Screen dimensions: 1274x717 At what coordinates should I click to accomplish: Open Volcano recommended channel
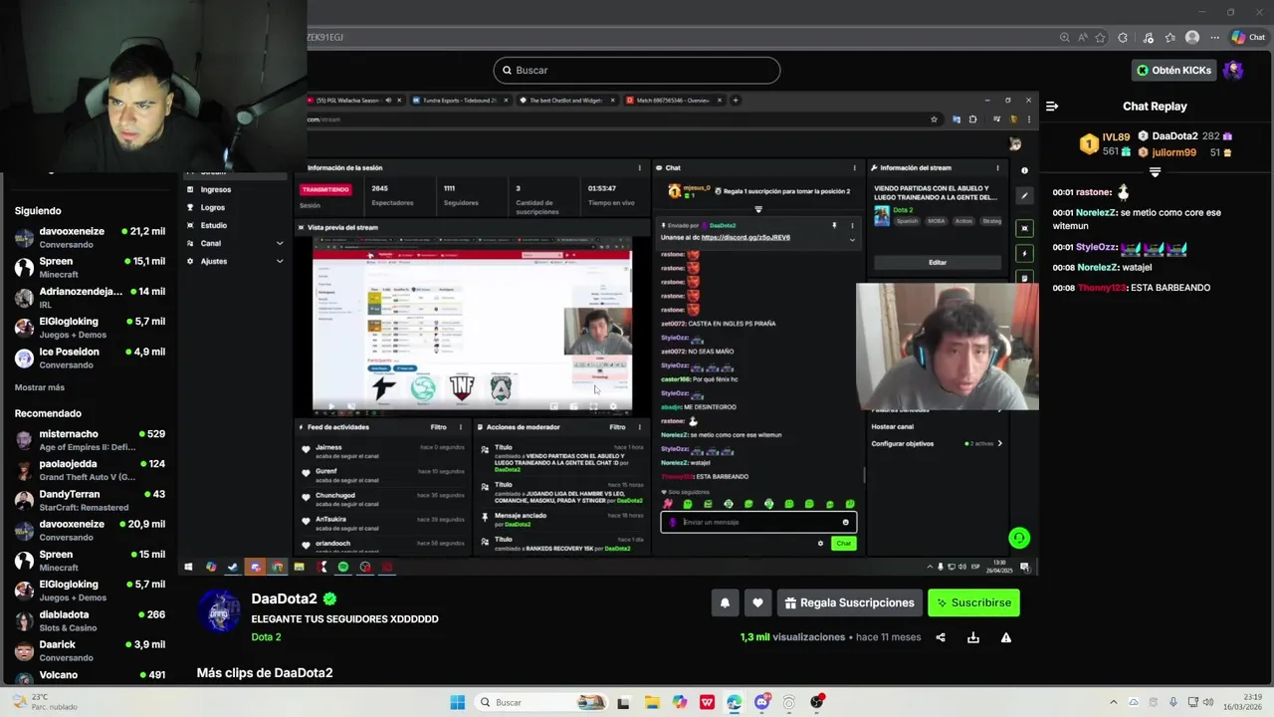90,676
